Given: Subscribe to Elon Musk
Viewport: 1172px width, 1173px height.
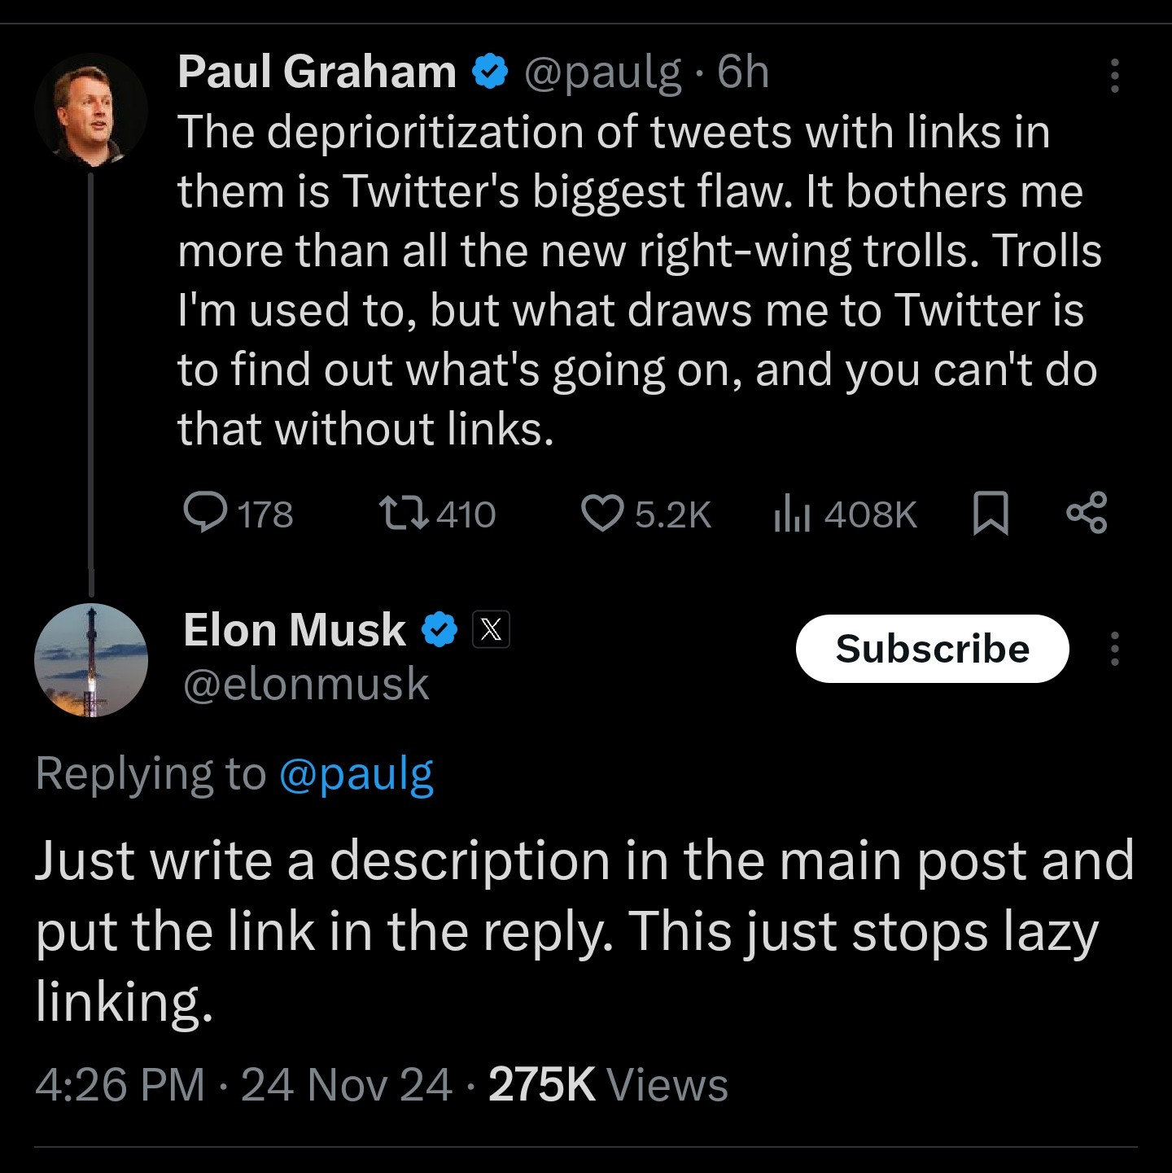Looking at the screenshot, I should tap(932, 649).
